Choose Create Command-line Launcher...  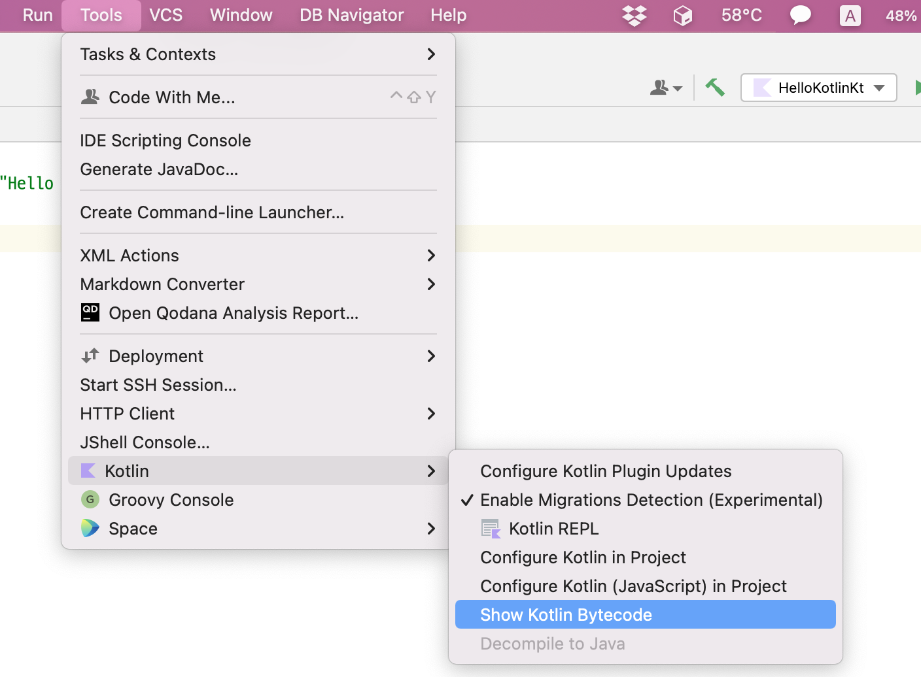(258, 212)
